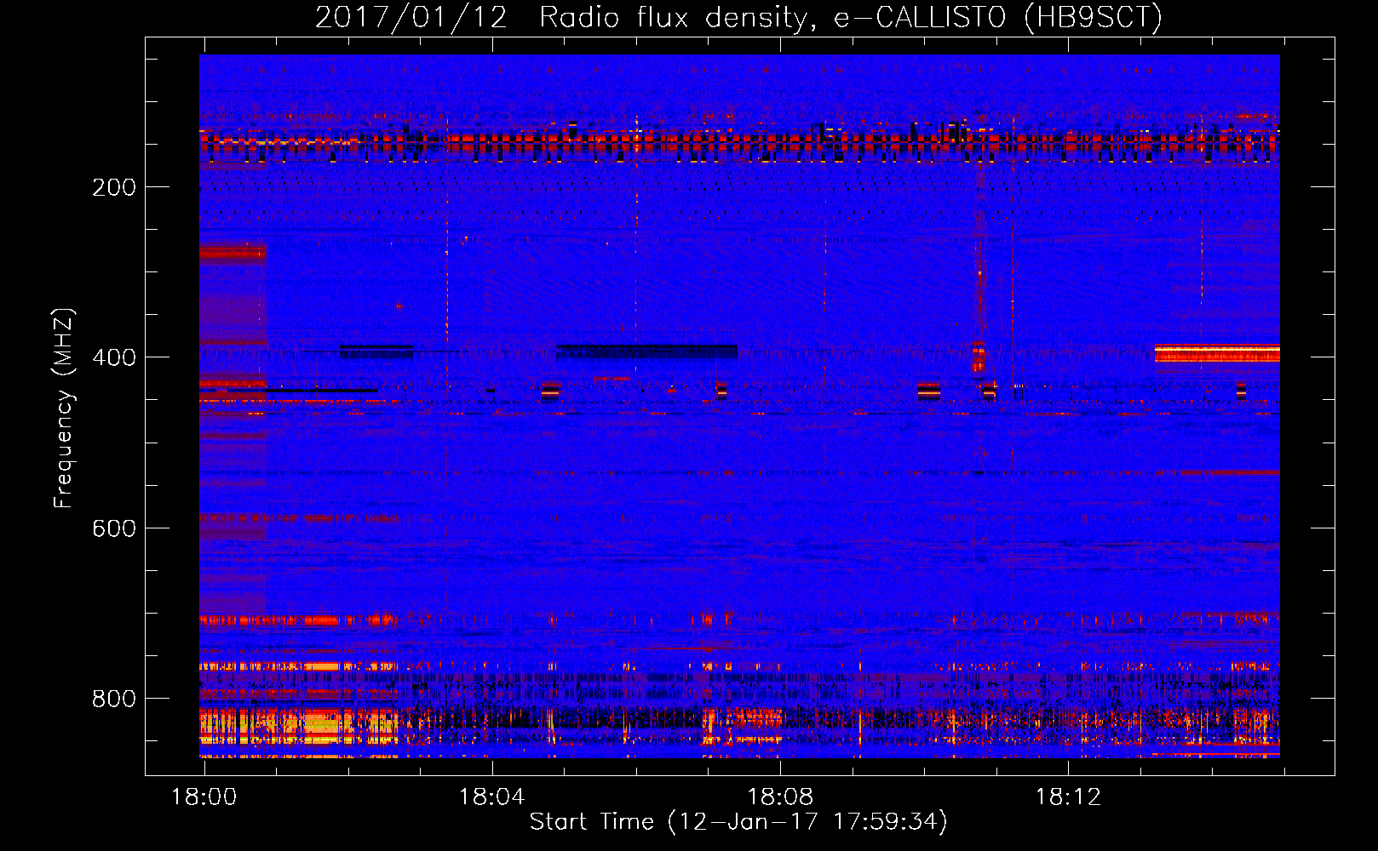Click the "18:04" time tick label
The image size is (1378, 851).
(491, 797)
